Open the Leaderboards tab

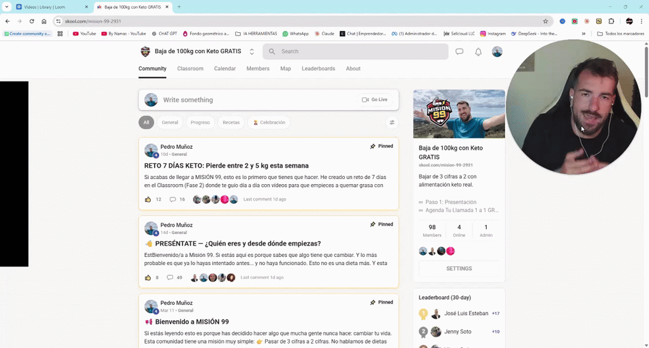pyautogui.click(x=318, y=68)
